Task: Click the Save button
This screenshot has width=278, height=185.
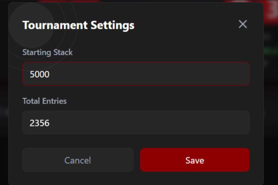Action: [x=195, y=160]
